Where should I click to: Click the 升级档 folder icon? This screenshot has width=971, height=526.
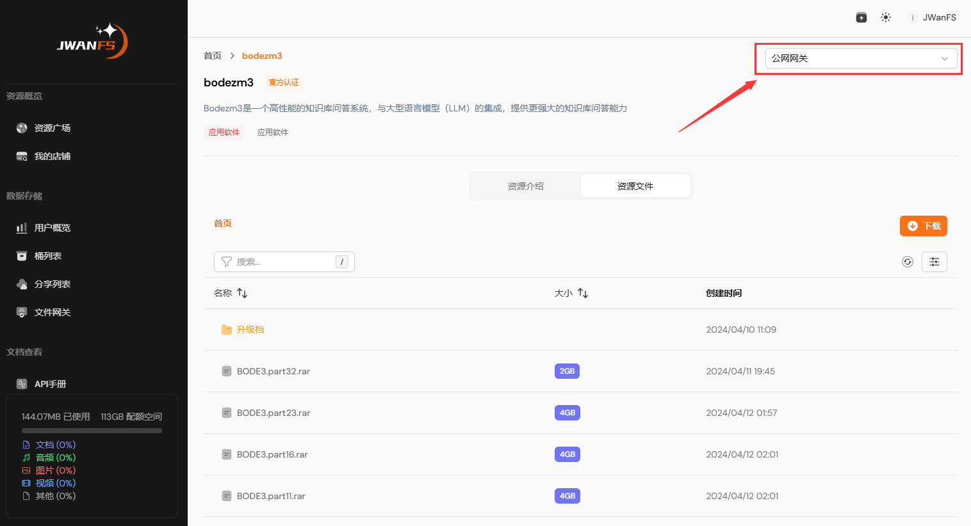(226, 330)
